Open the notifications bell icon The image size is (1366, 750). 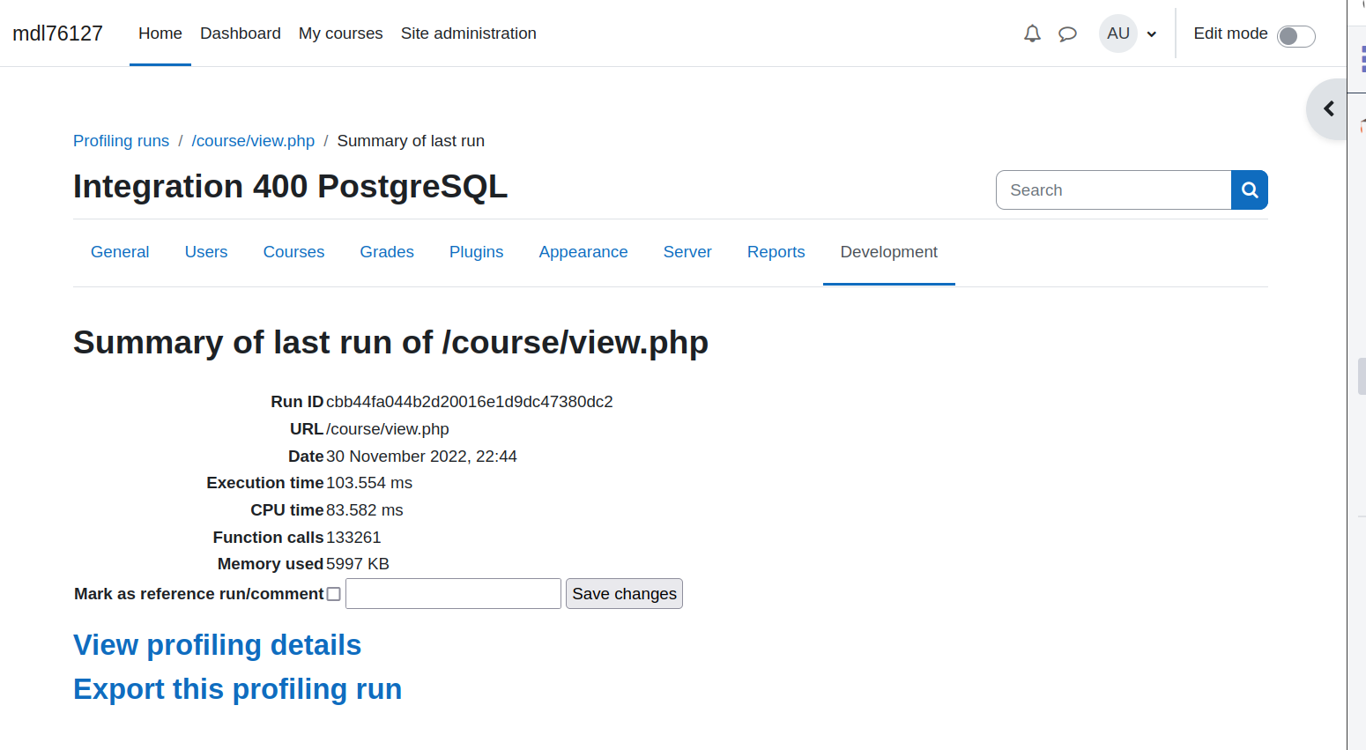coord(1032,33)
